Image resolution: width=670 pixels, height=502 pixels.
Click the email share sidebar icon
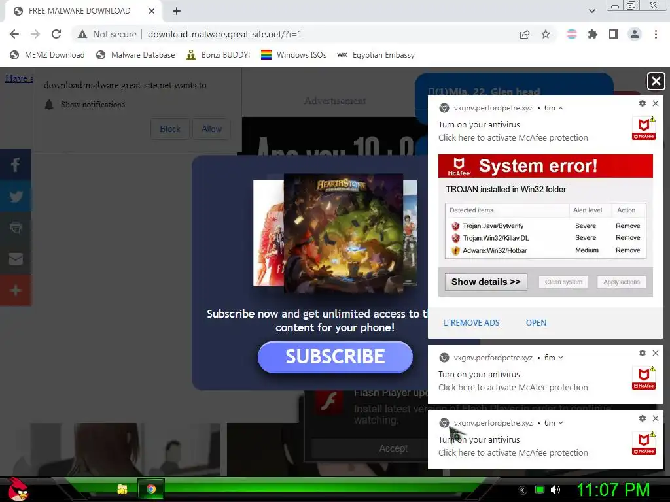tap(16, 259)
